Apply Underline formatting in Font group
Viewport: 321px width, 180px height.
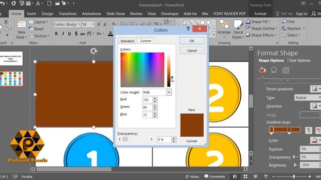coord(70,33)
